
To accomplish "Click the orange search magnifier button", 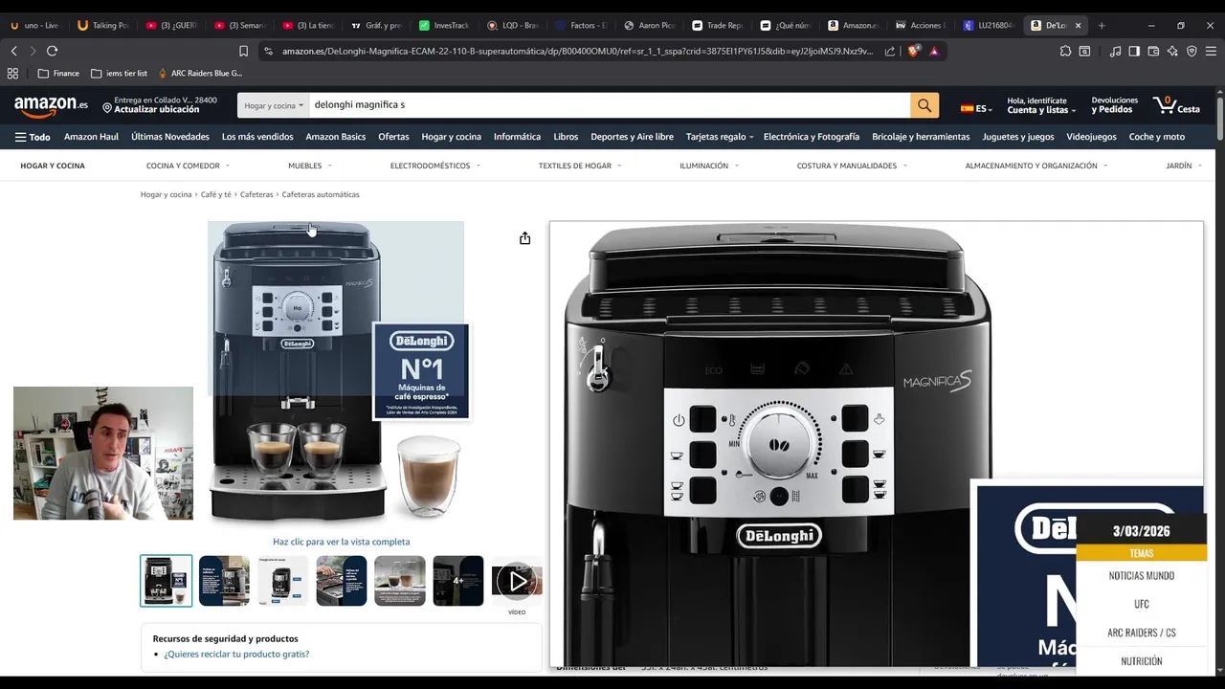I will (924, 105).
